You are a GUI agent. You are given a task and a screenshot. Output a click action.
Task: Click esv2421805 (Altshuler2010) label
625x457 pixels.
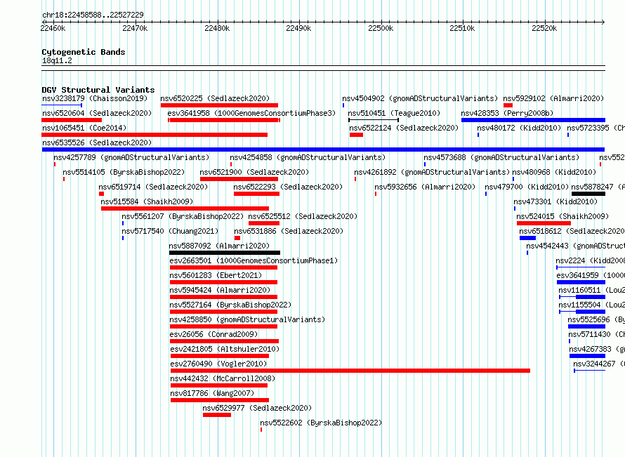(x=225, y=349)
